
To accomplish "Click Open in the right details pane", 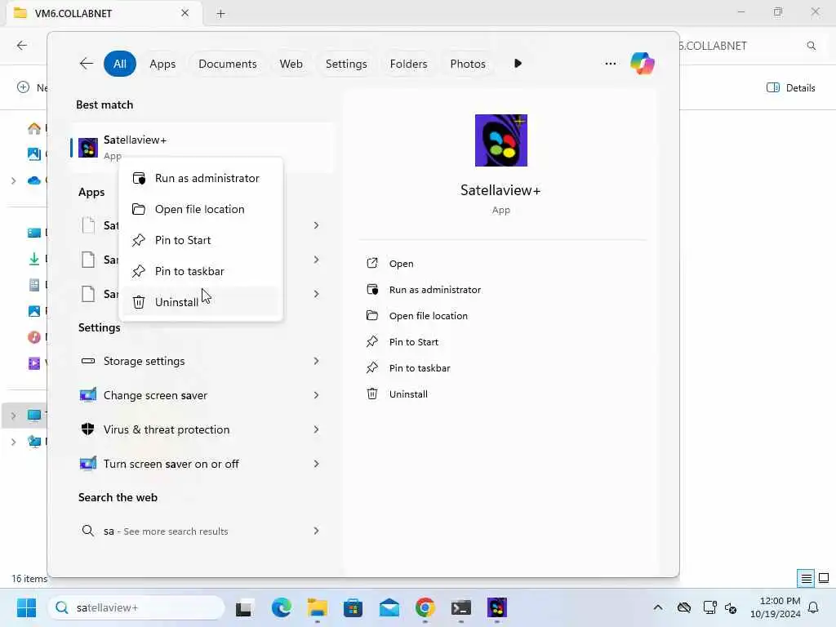I will pyautogui.click(x=401, y=264).
